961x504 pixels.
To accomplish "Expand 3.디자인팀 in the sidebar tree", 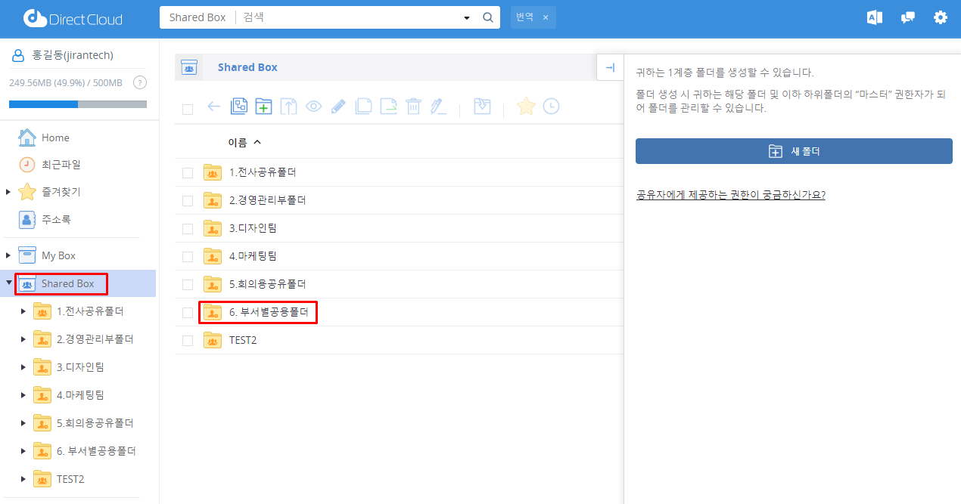I will tap(23, 367).
